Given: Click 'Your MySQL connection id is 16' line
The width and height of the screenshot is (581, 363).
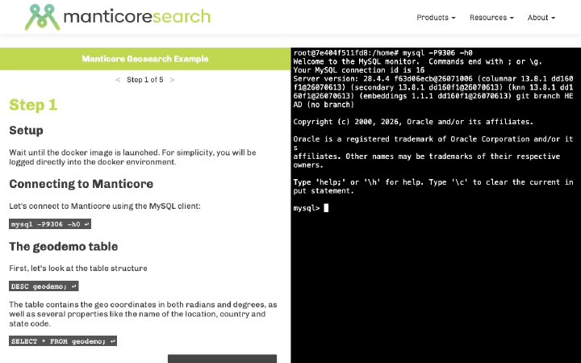Looking at the screenshot, I should (x=358, y=70).
